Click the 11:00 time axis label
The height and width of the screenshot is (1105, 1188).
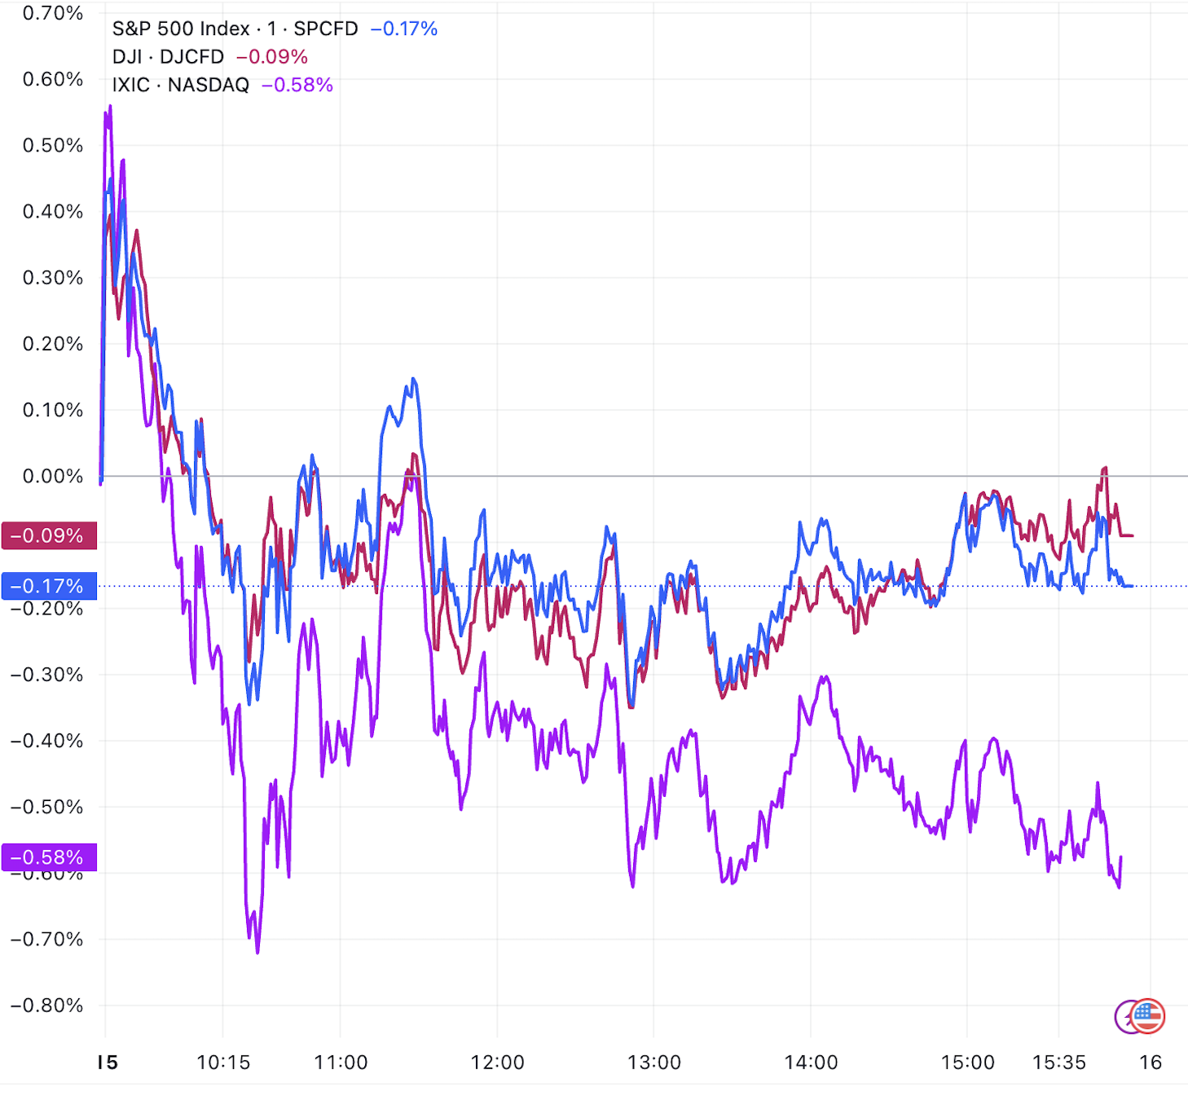click(341, 1063)
